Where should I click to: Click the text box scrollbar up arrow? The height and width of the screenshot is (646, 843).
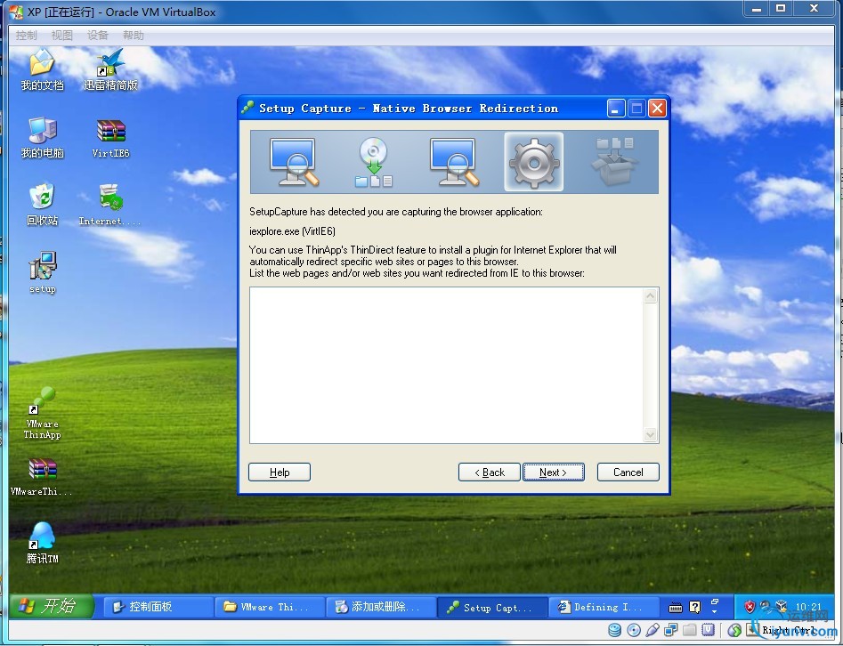coord(651,295)
